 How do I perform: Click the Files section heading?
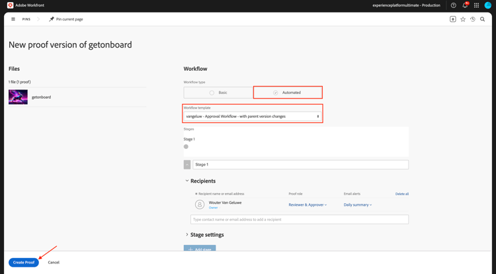[15, 69]
